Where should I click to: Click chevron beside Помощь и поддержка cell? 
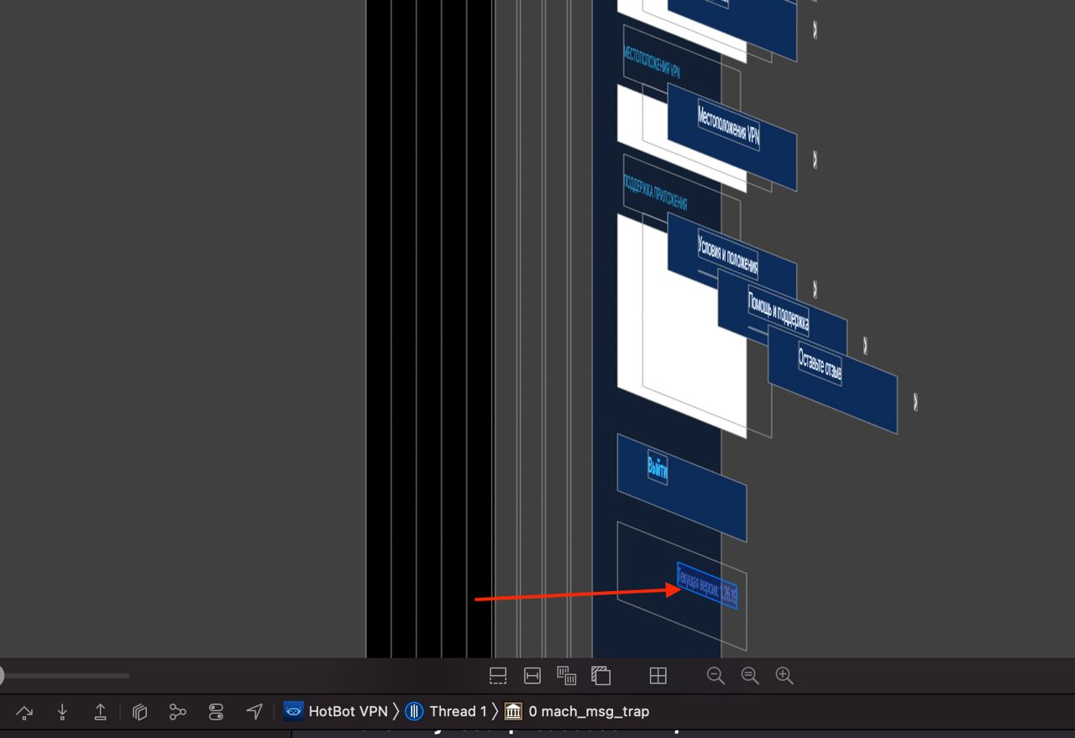pyautogui.click(x=865, y=345)
